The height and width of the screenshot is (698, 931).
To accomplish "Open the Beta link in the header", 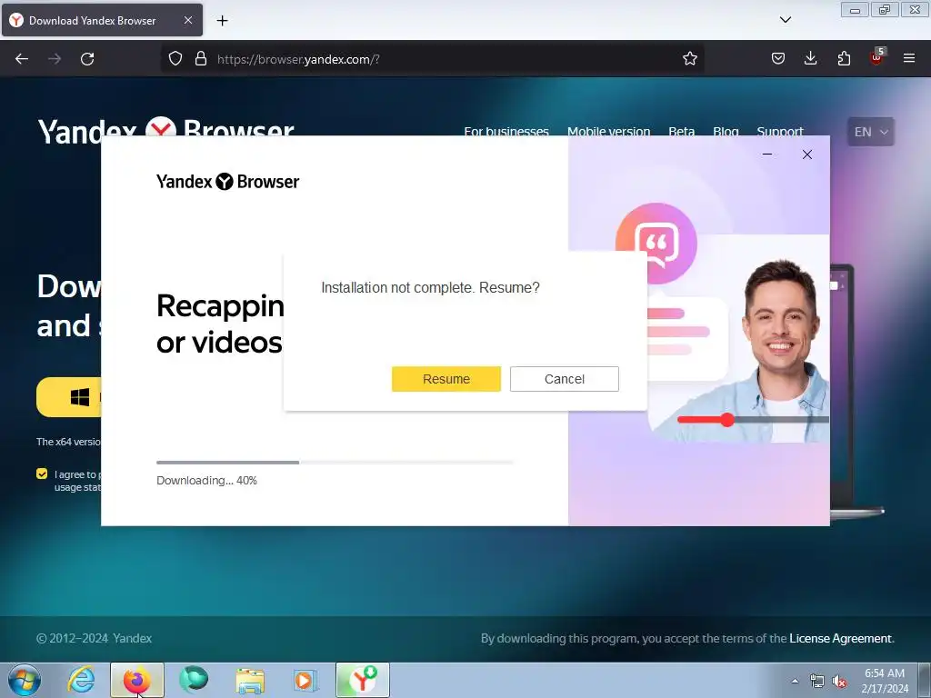I will [x=682, y=131].
